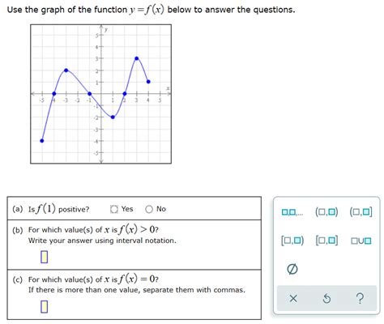
Task: Click the graph point at (-3, 2)
Action: tap(66, 70)
